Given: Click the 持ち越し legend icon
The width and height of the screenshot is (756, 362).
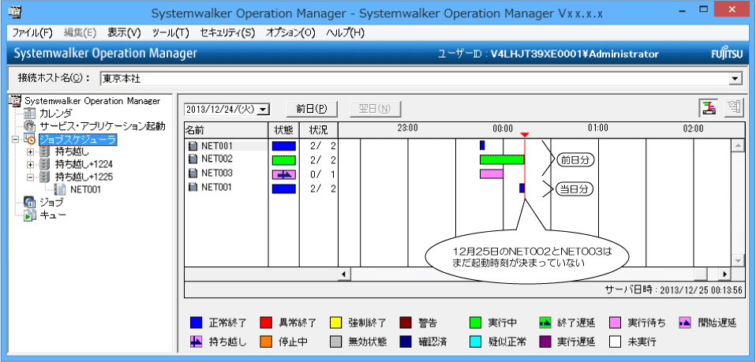Looking at the screenshot, I should pyautogui.click(x=196, y=341).
